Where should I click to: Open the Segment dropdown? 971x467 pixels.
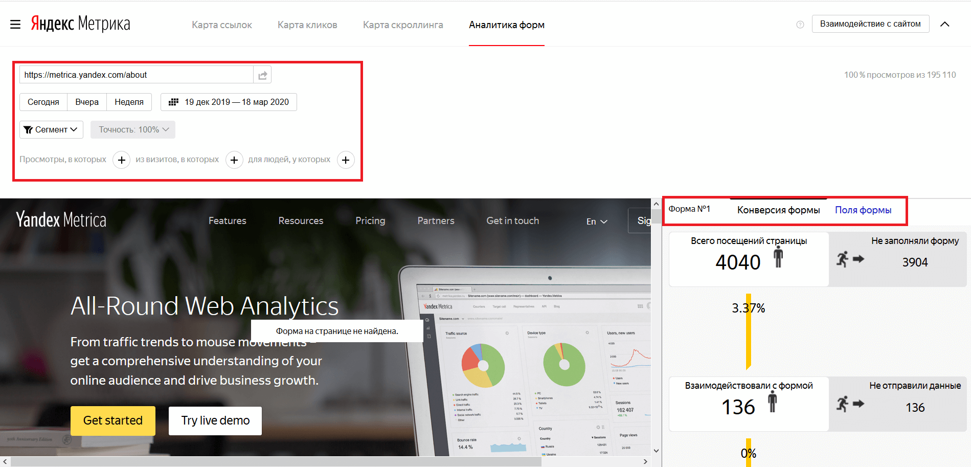coord(51,130)
